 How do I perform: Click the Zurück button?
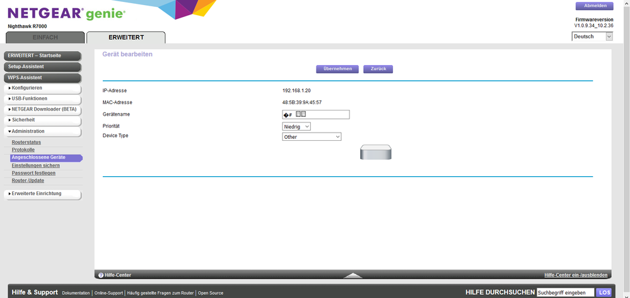(x=378, y=69)
